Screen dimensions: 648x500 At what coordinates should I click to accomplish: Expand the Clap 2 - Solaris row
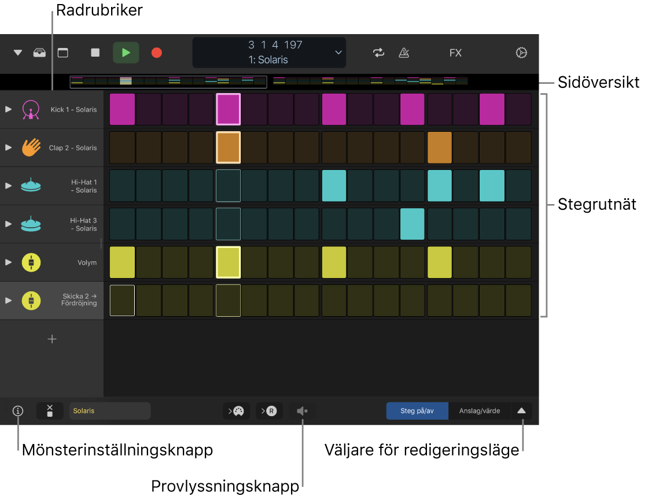coord(8,147)
